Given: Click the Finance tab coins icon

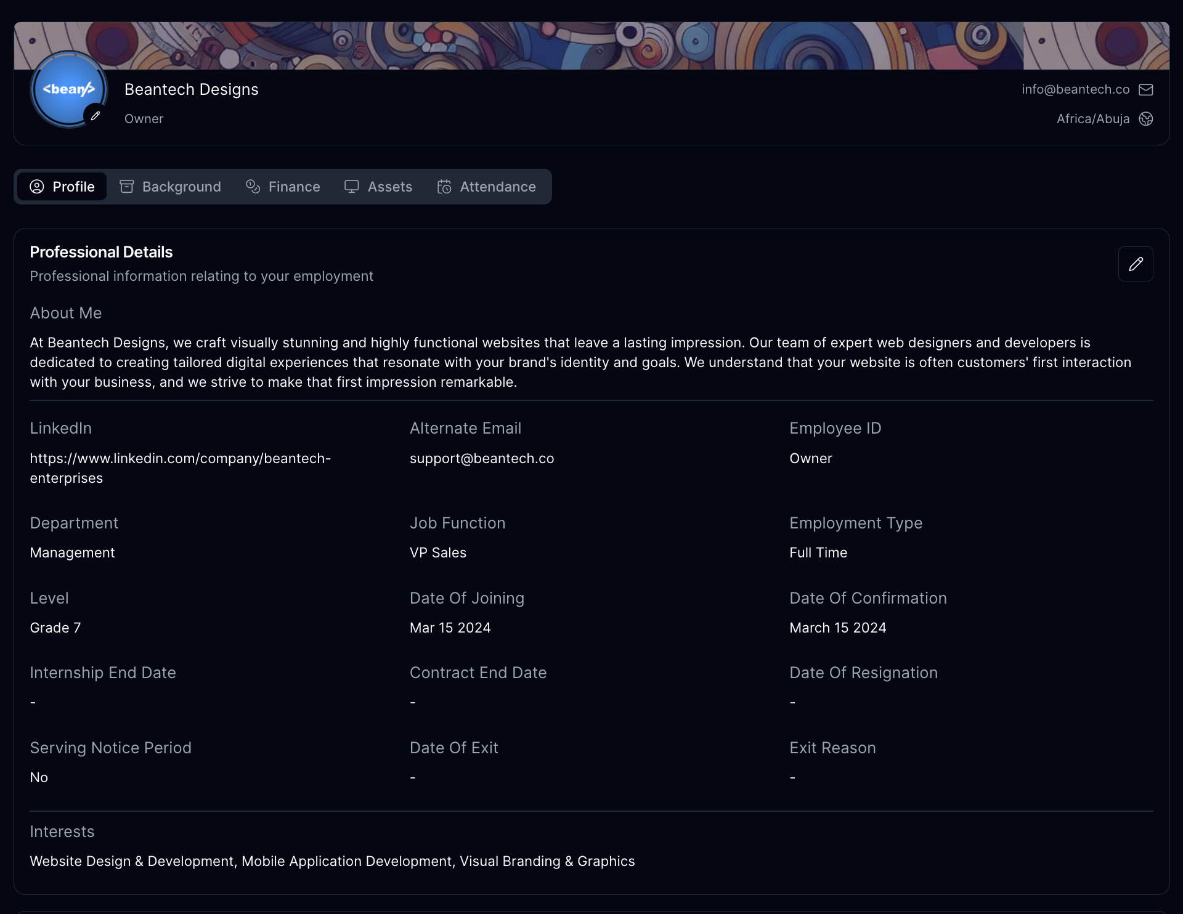Looking at the screenshot, I should [x=253, y=187].
